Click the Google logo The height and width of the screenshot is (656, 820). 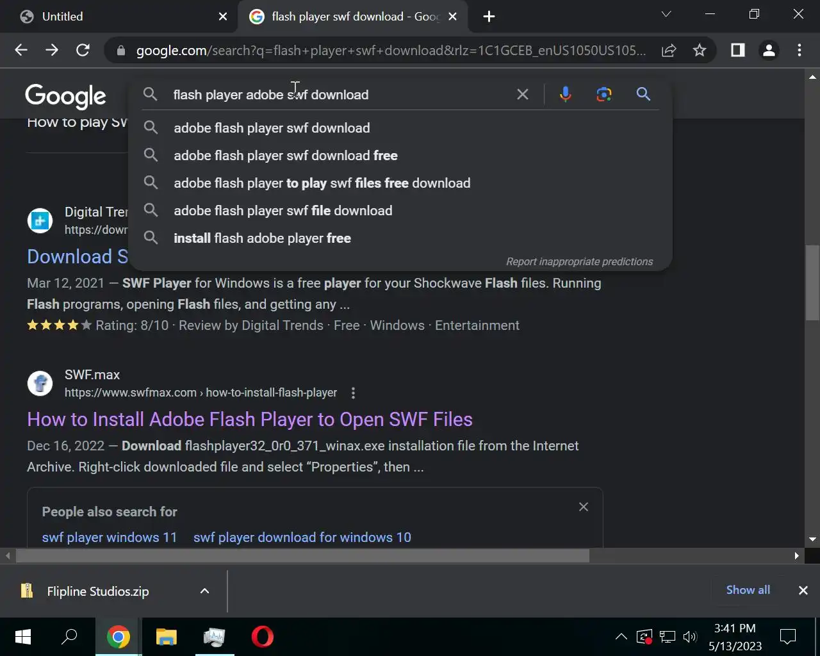(65, 96)
